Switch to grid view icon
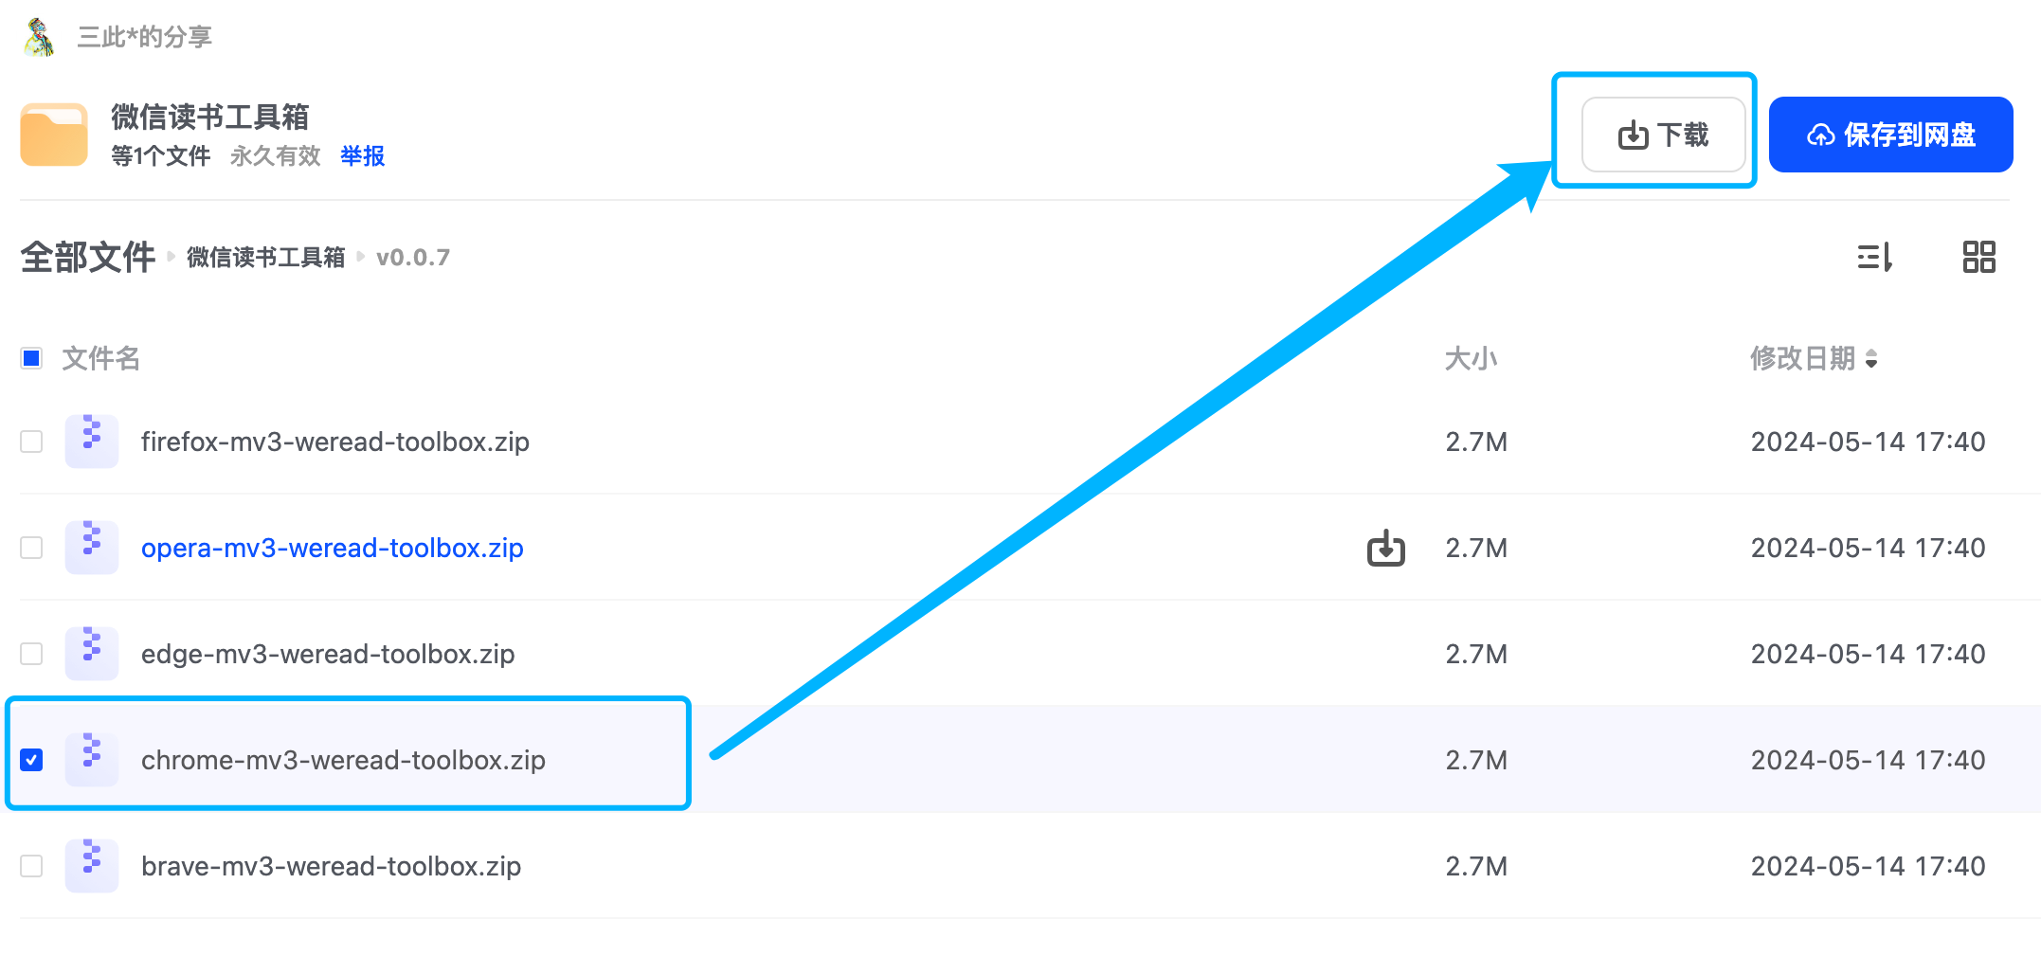 (x=1978, y=257)
